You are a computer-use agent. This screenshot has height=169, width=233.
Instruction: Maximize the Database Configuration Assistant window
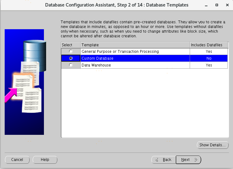(217, 5)
